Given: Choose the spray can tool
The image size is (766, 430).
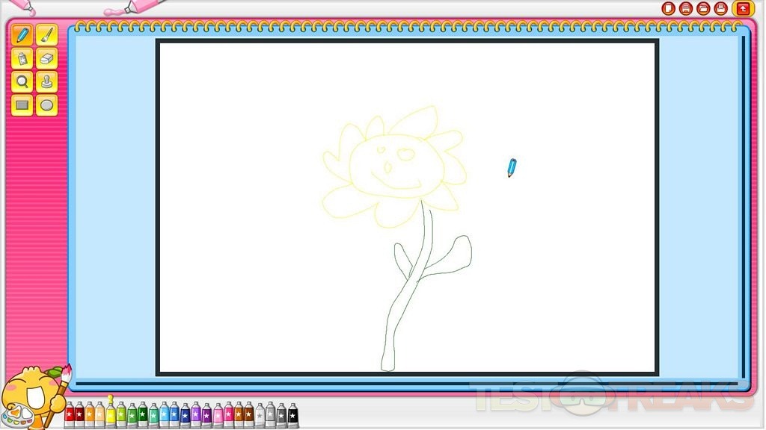Looking at the screenshot, I should (22, 58).
